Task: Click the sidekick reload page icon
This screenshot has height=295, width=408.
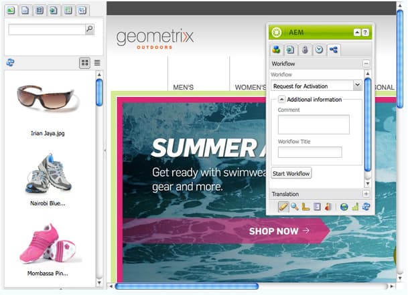Action: [x=366, y=207]
